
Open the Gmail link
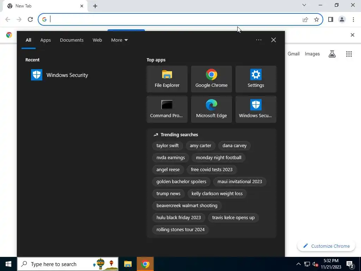[x=293, y=54]
